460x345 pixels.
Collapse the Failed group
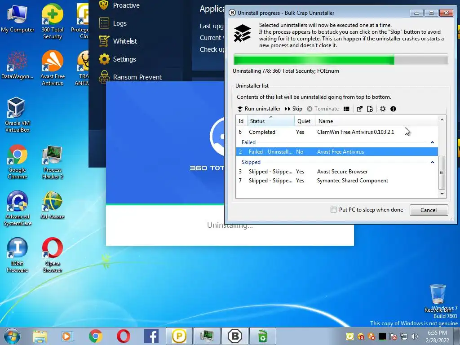(432, 142)
